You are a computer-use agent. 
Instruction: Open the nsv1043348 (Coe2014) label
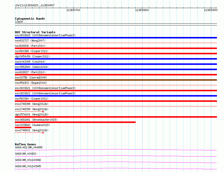point(30,62)
